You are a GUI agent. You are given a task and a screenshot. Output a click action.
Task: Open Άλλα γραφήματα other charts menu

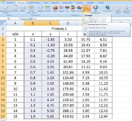coord(96,9)
